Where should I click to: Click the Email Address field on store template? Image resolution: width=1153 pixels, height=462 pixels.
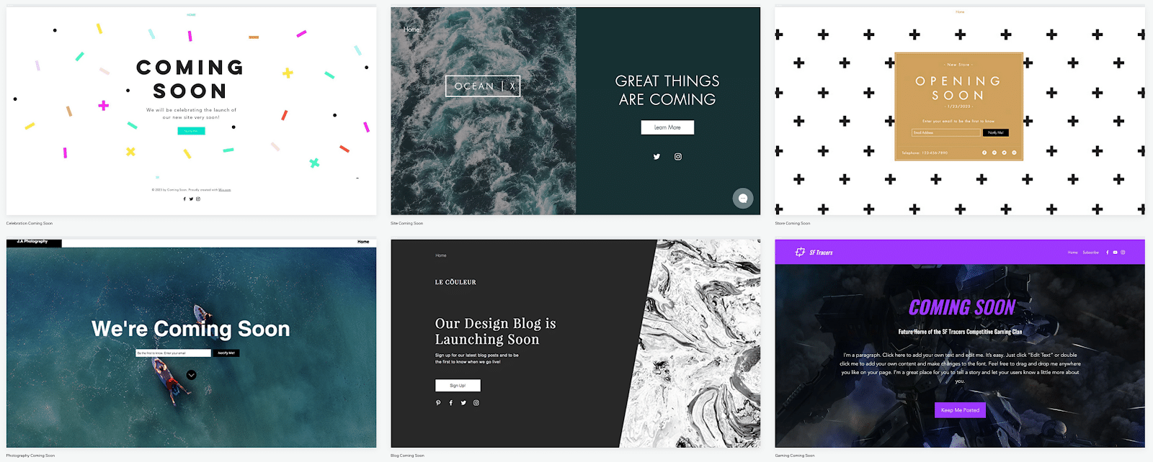click(x=946, y=132)
